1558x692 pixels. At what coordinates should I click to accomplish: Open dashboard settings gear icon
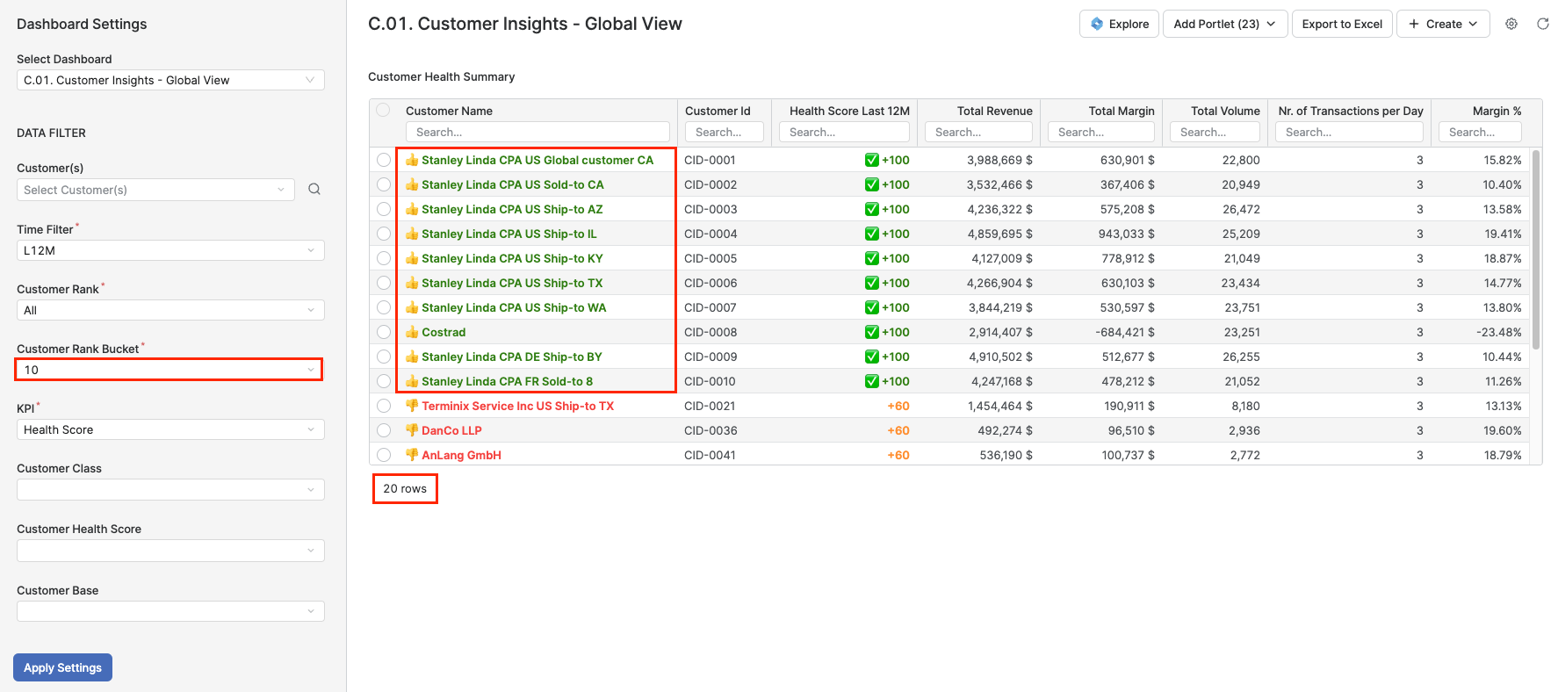click(x=1511, y=24)
